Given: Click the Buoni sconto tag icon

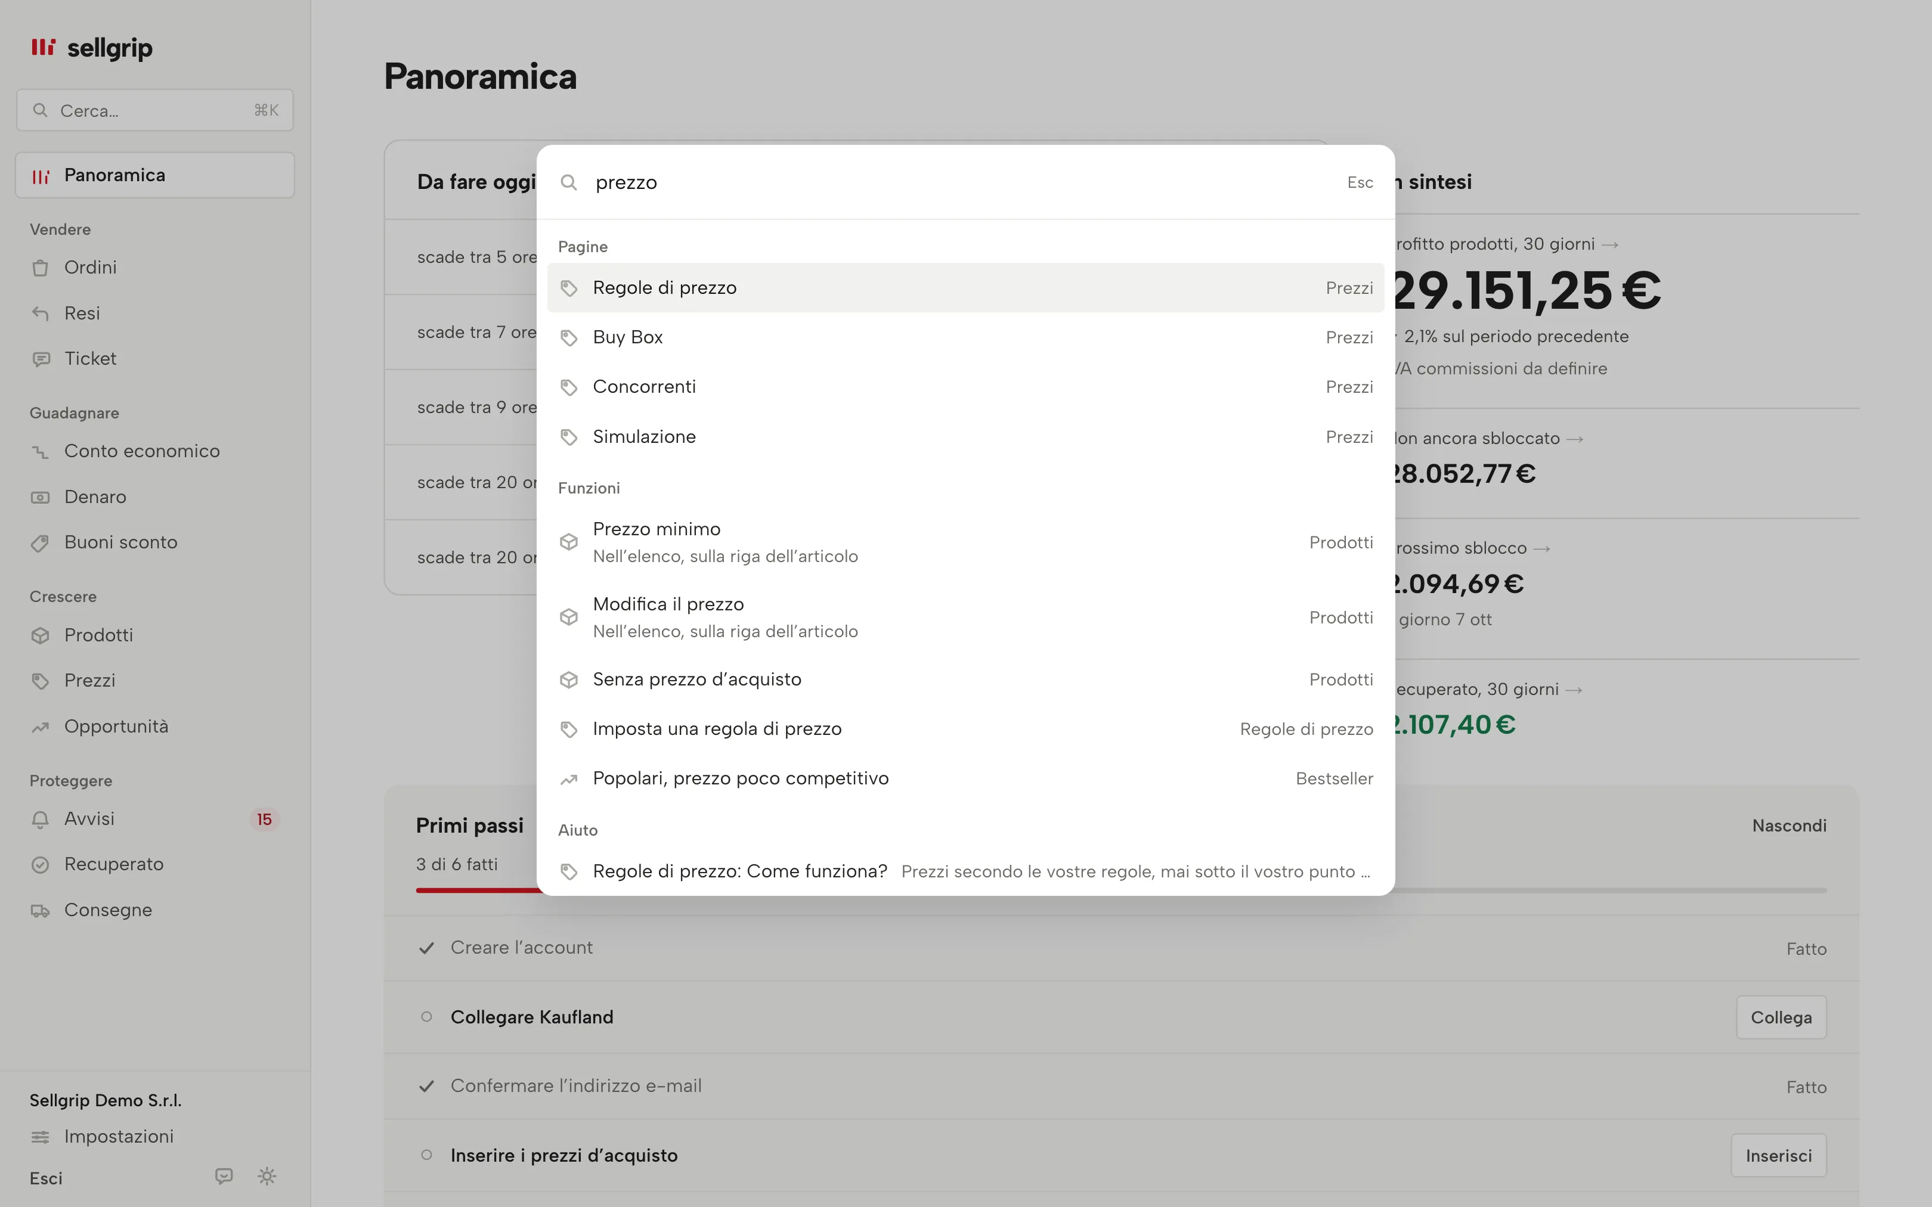Looking at the screenshot, I should [x=40, y=543].
